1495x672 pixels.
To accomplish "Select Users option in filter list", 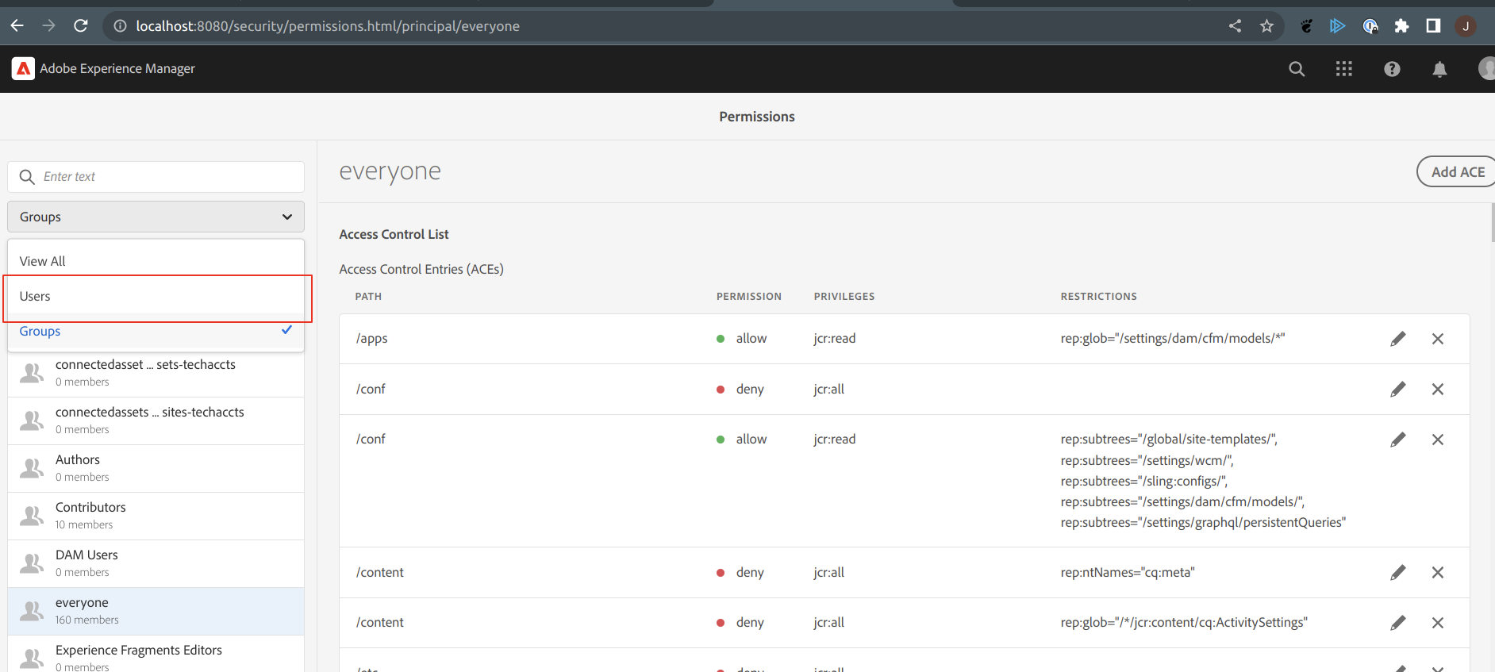I will tap(156, 296).
